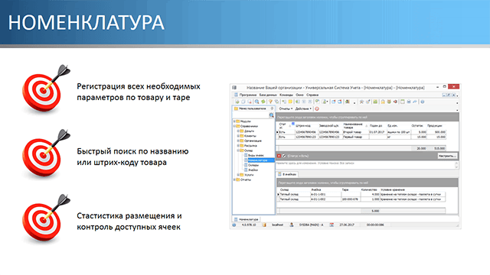Switch to the В ячейках tab
The width and height of the screenshot is (490, 275).
point(287,175)
